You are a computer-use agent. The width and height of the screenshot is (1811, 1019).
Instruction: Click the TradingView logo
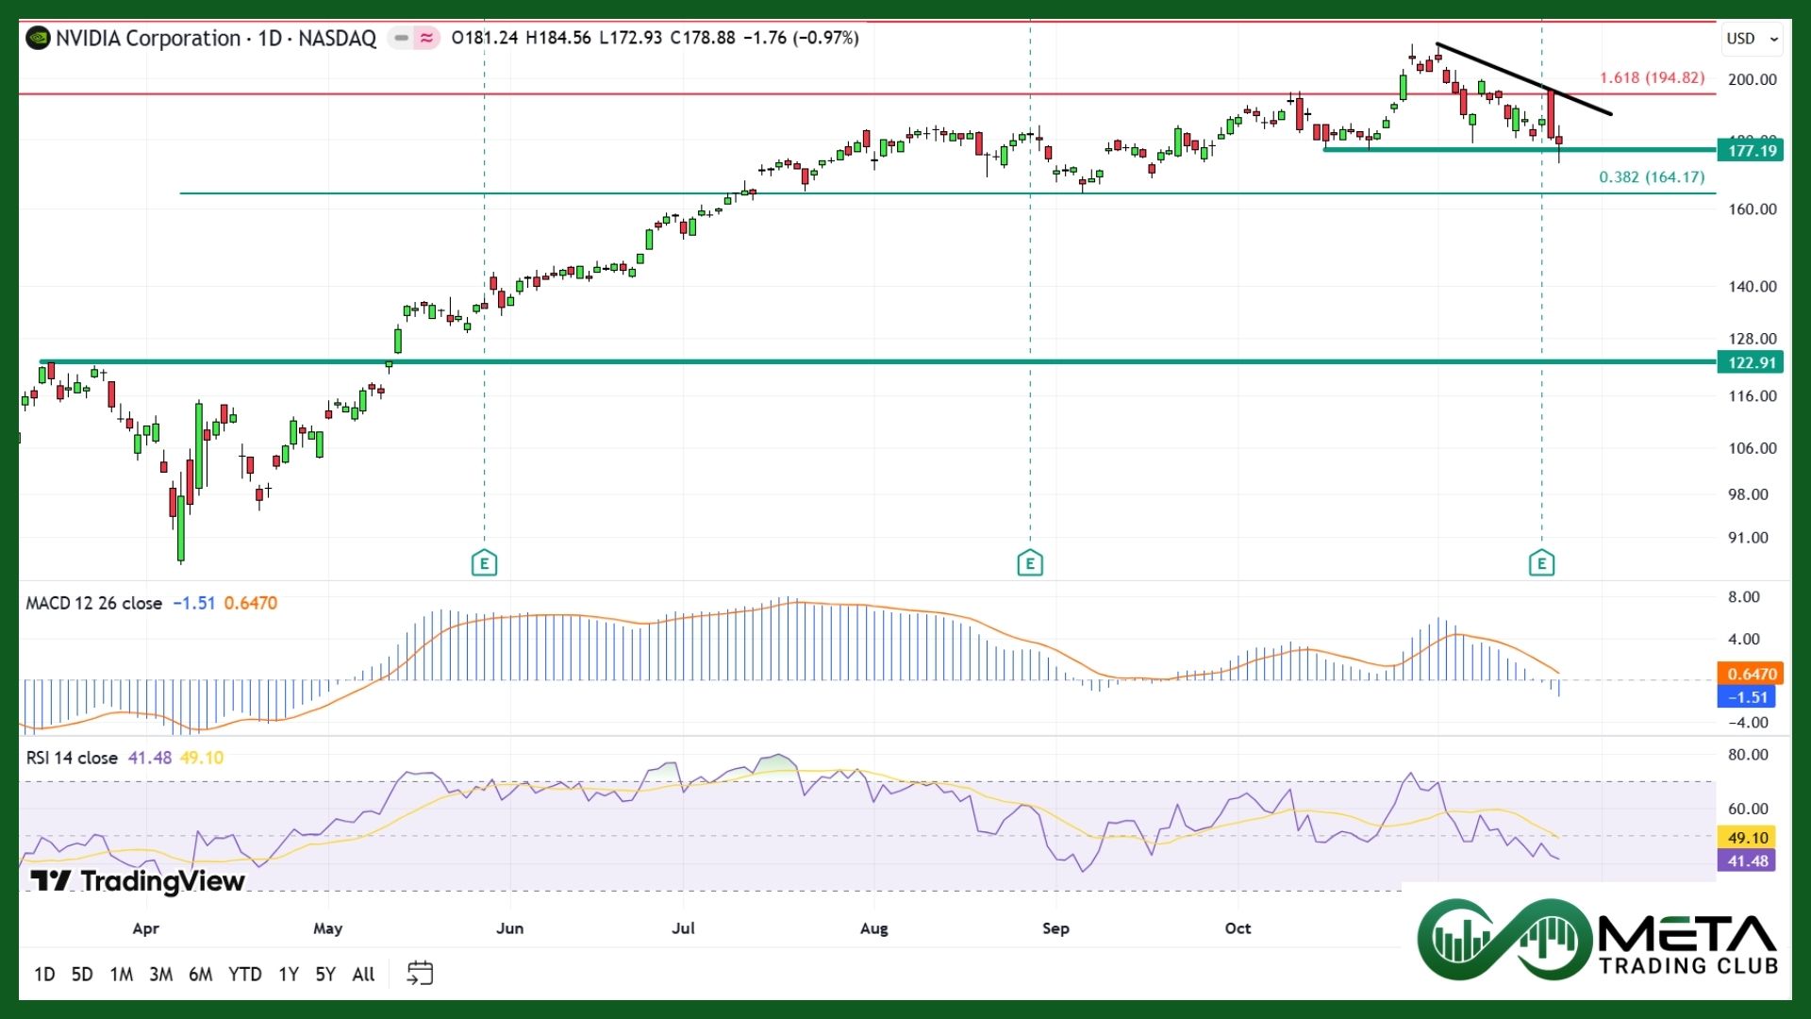pos(138,881)
